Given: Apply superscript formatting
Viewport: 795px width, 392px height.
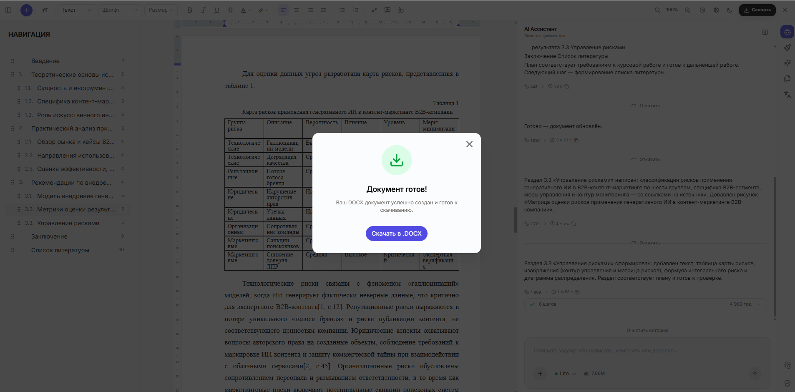Looking at the screenshot, I should [374, 10].
